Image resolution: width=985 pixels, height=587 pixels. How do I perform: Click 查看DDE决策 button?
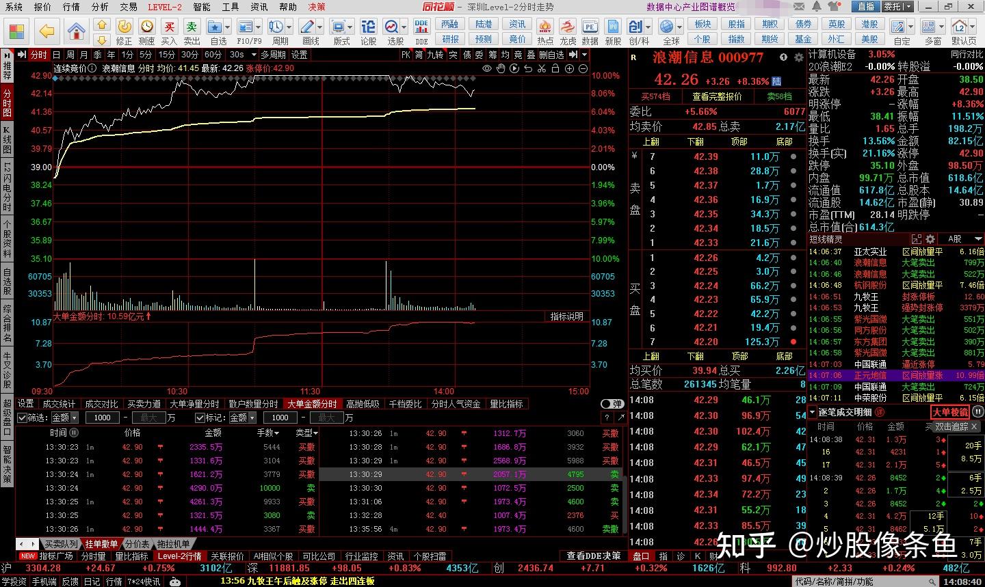tap(594, 556)
